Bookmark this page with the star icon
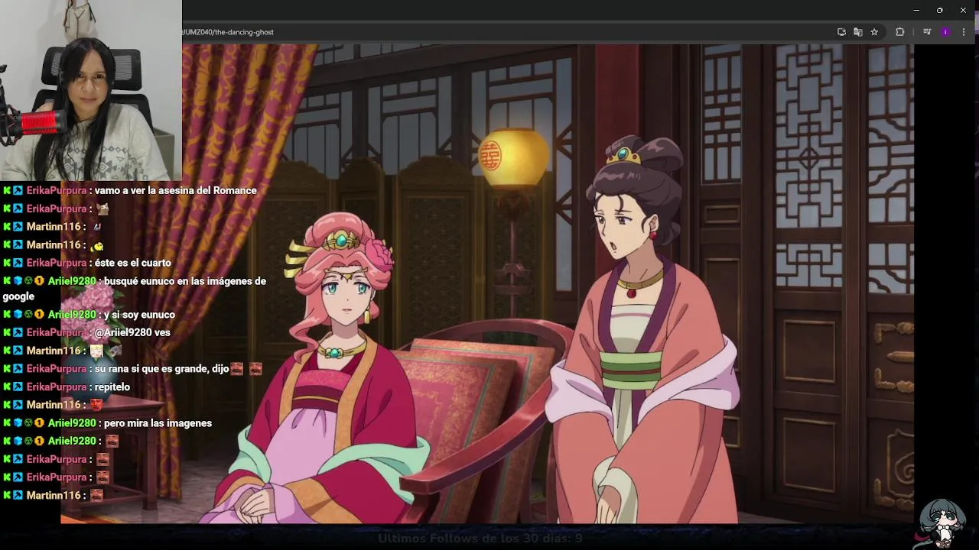The width and height of the screenshot is (979, 550). click(x=874, y=32)
